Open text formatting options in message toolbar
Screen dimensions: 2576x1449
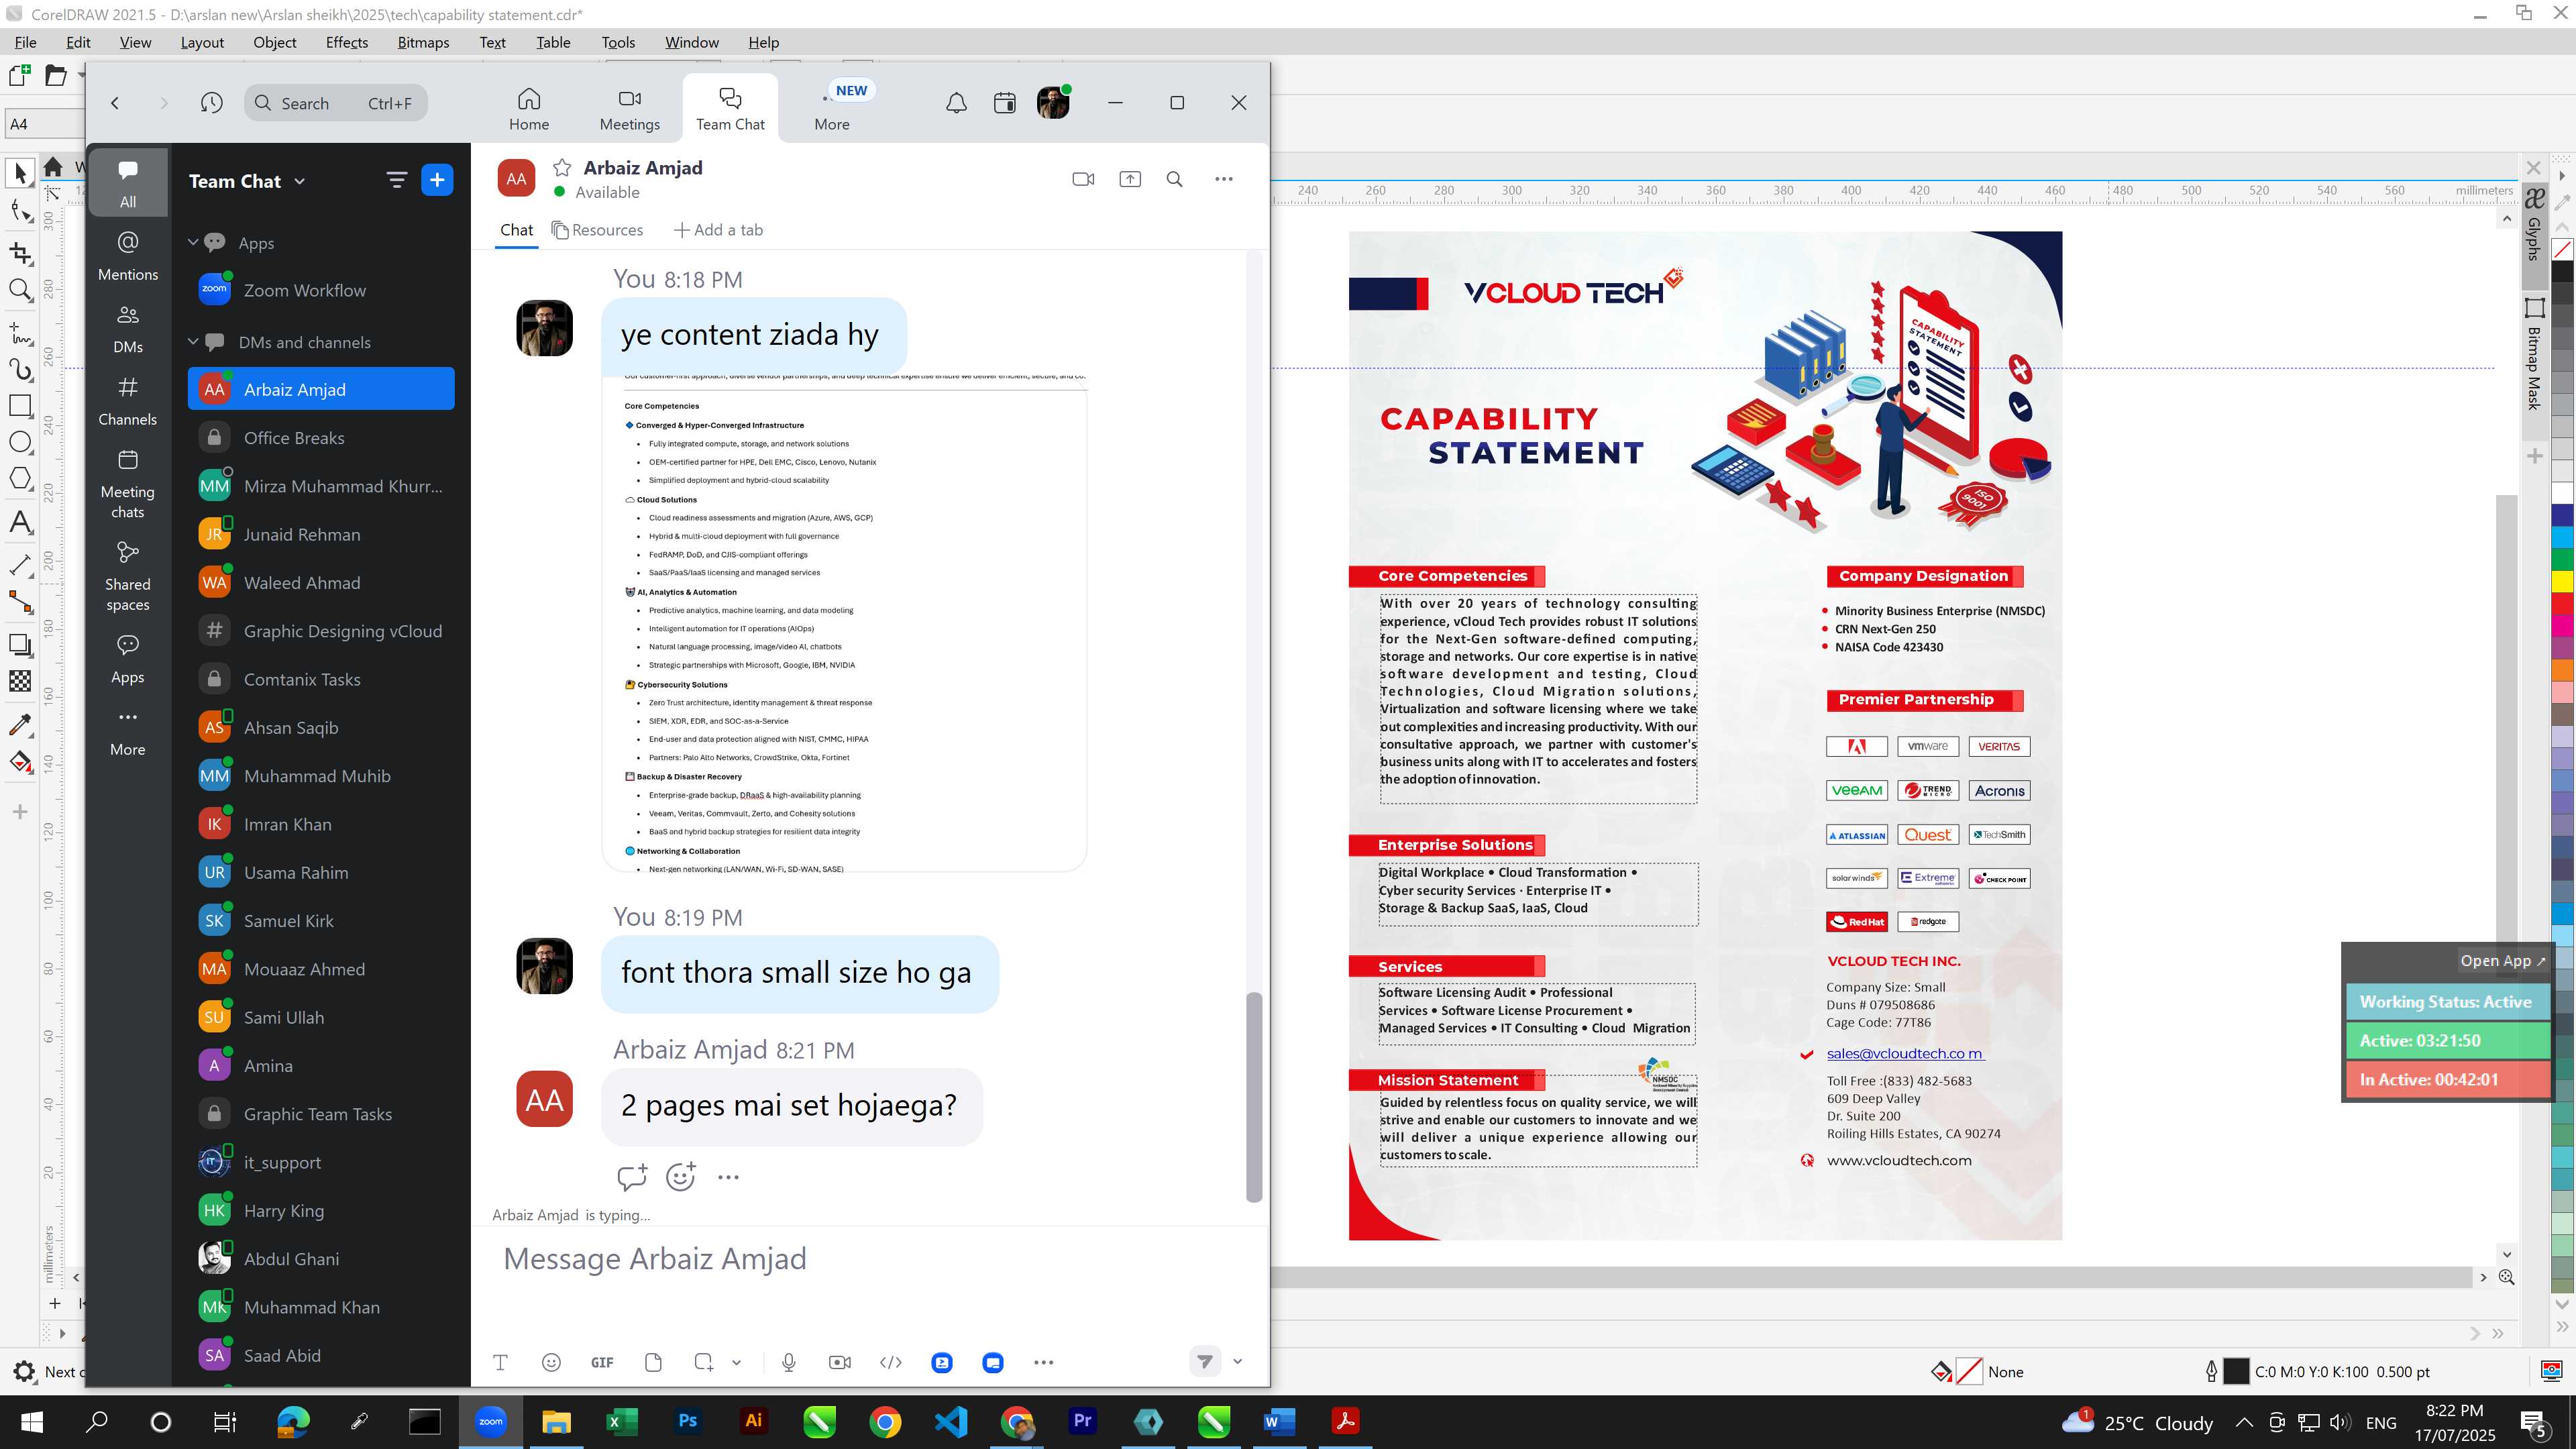tap(500, 1362)
